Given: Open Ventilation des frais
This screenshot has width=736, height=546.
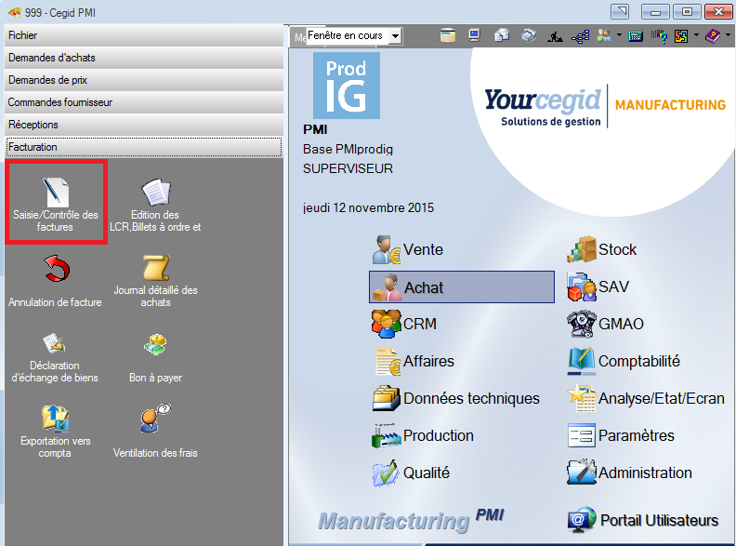Looking at the screenshot, I should (155, 432).
